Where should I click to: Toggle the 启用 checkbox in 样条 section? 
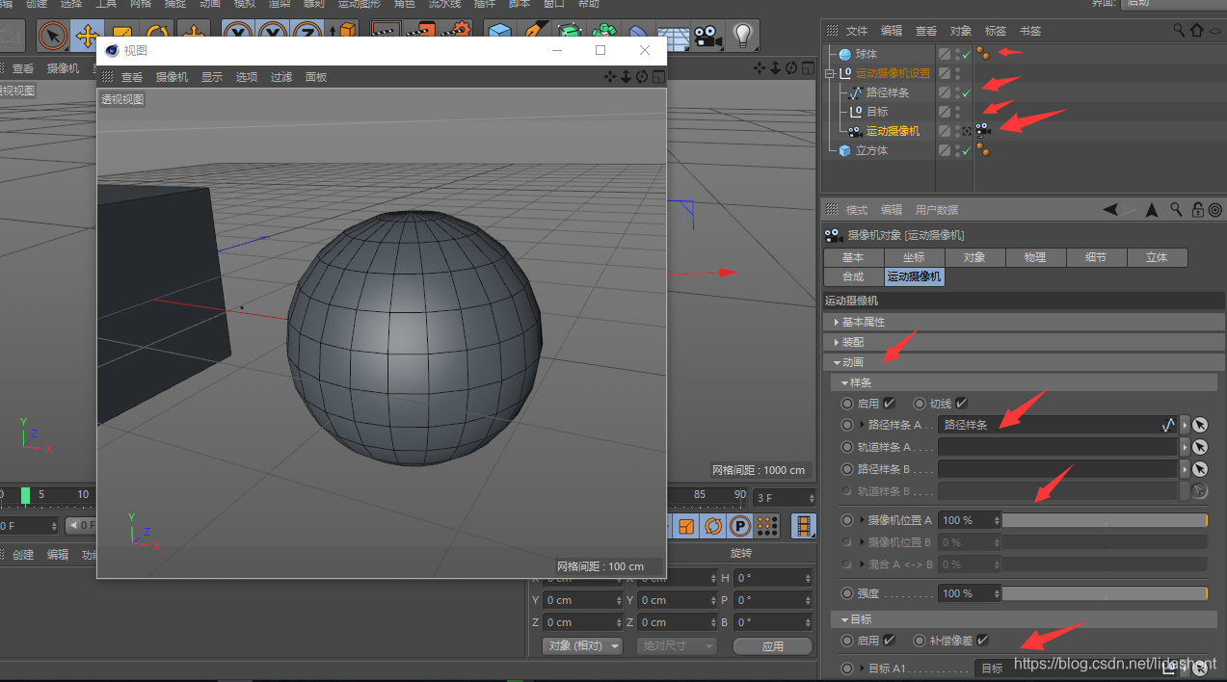coord(889,404)
